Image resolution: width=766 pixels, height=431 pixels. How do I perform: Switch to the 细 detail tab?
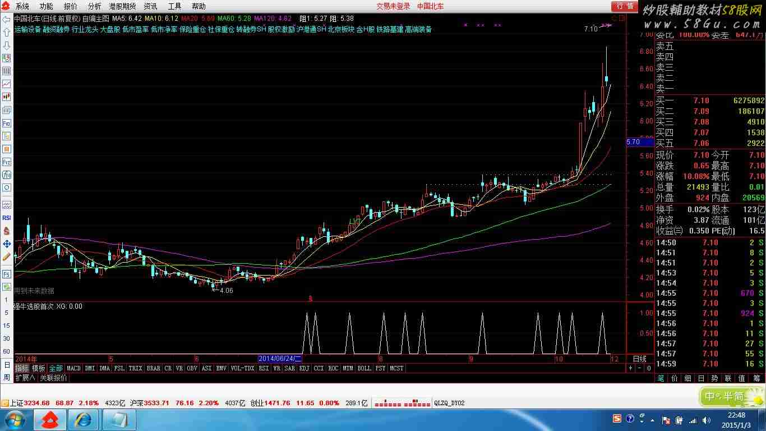tap(688, 378)
